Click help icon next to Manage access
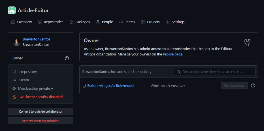Viewport: 264px width, 131px height. 253,85
